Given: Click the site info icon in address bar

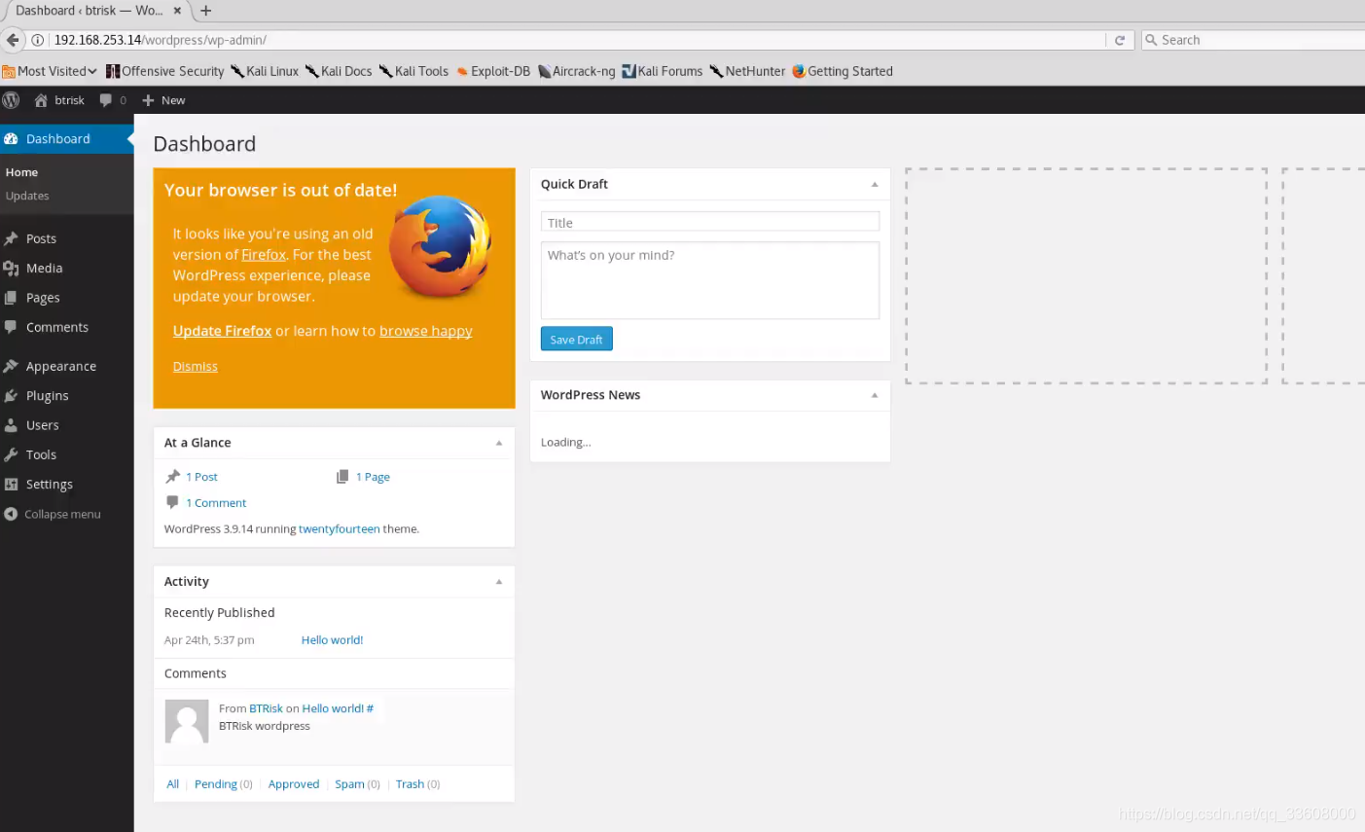Looking at the screenshot, I should (x=38, y=40).
